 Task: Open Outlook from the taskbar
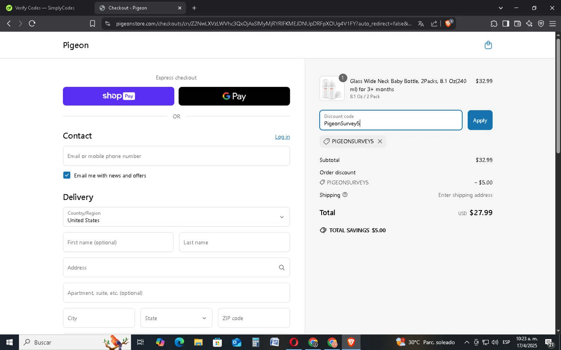(x=236, y=342)
